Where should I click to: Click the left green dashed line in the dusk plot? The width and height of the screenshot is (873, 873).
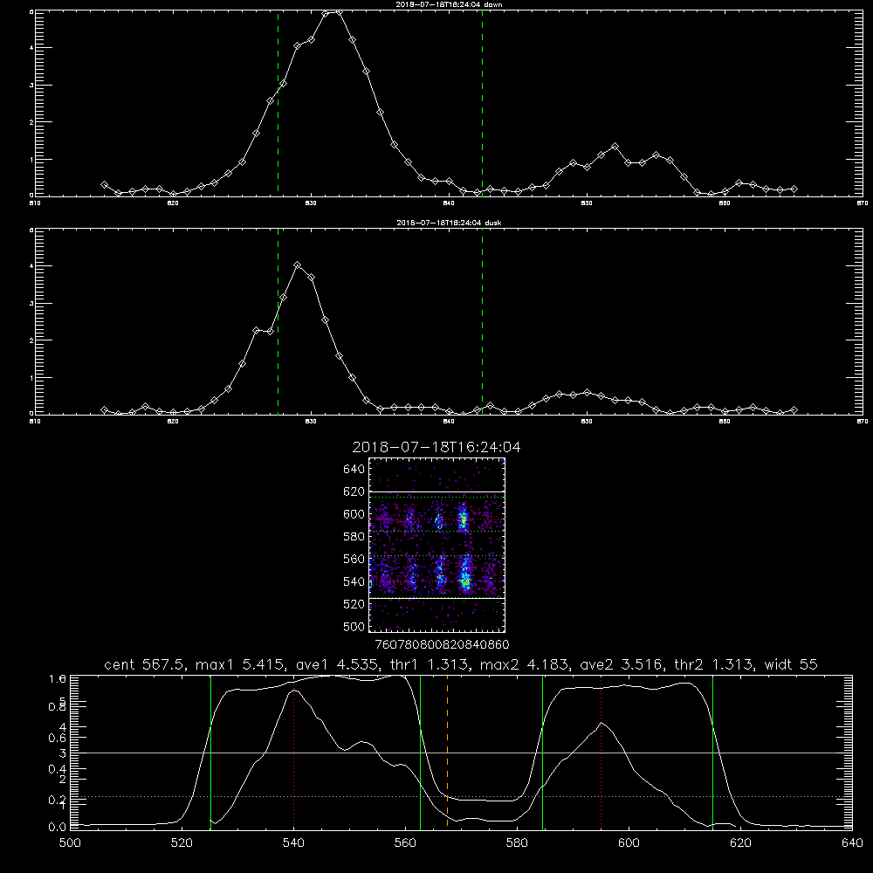(x=278, y=321)
